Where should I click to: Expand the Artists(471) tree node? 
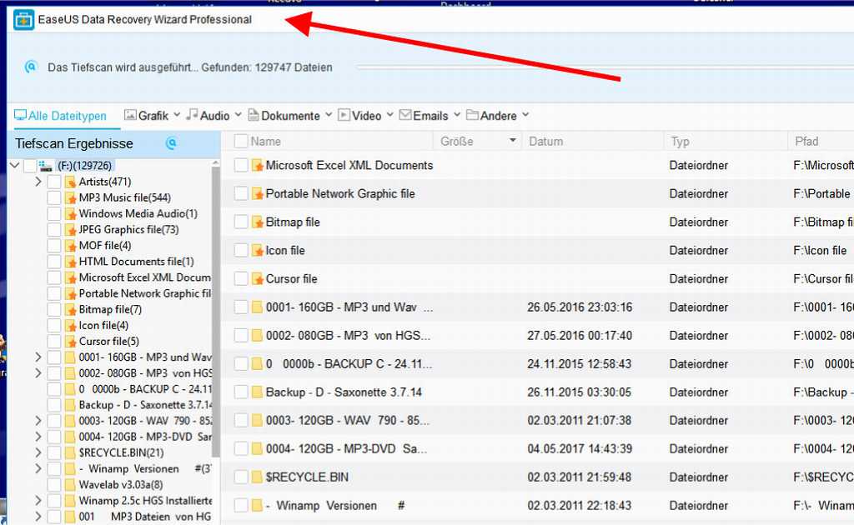pos(38,182)
